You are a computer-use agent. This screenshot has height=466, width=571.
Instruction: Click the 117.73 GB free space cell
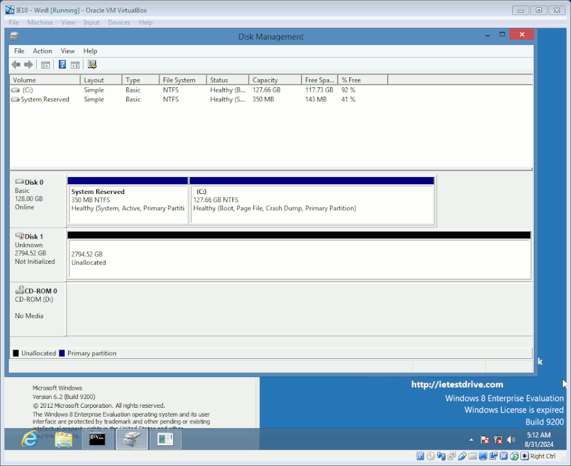pyautogui.click(x=319, y=90)
